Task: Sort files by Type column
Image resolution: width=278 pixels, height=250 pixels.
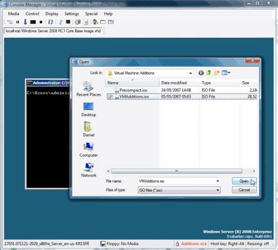Action: [x=220, y=83]
